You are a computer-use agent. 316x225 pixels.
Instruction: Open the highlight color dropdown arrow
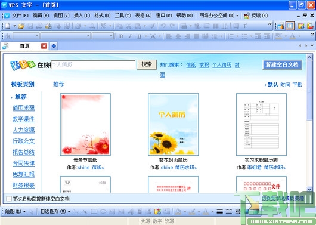pyautogui.click(x=286, y=36)
